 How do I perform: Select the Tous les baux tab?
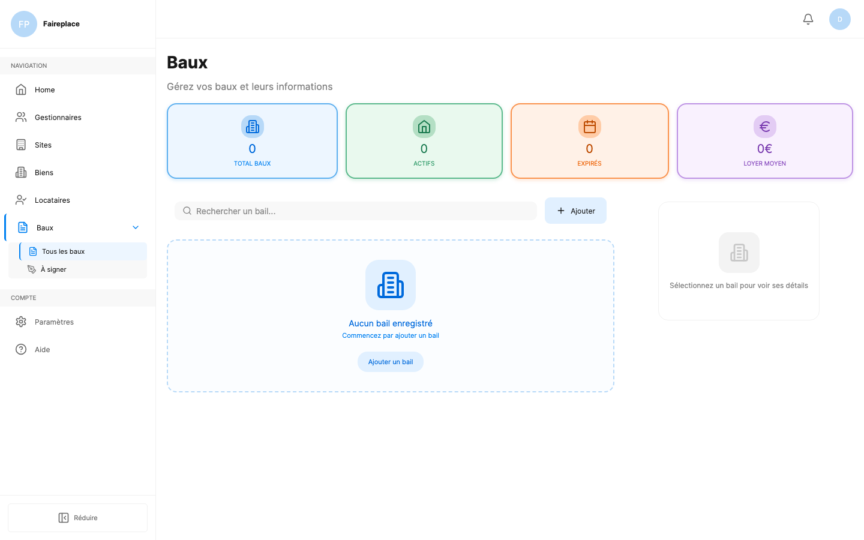(64, 251)
